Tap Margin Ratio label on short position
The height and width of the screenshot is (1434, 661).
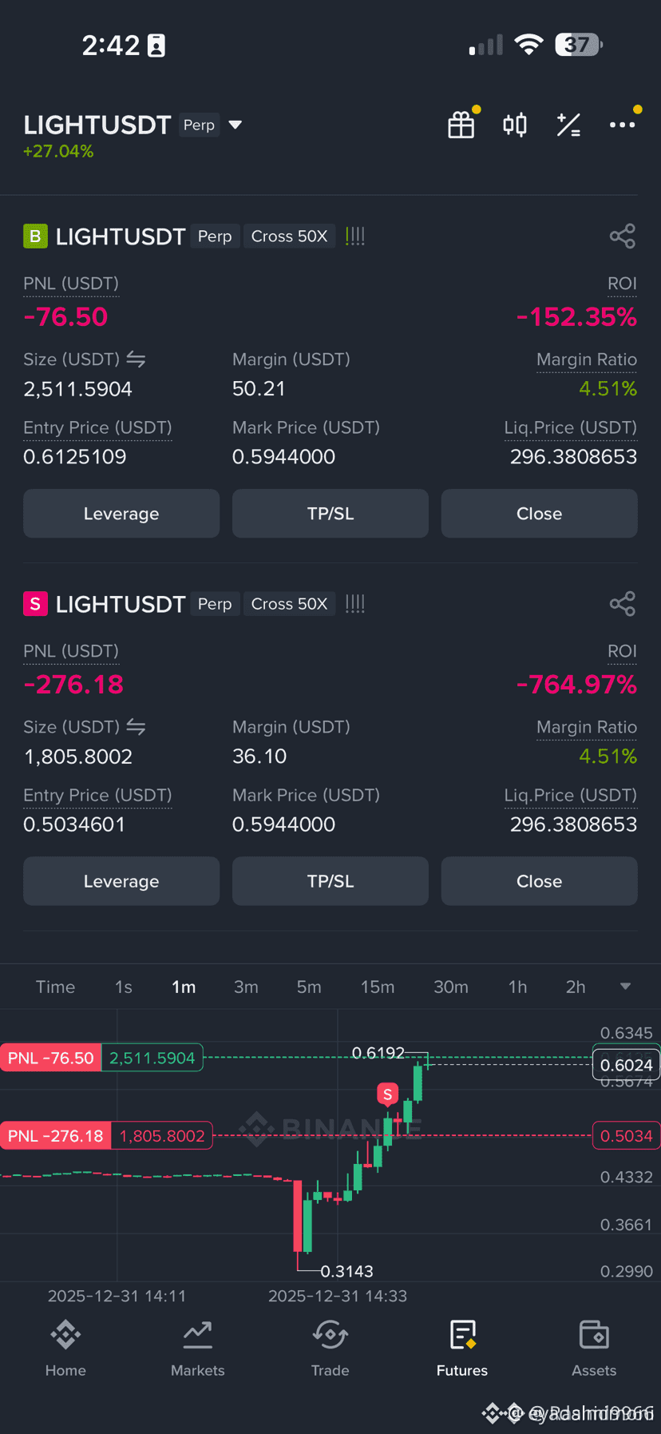click(x=587, y=727)
